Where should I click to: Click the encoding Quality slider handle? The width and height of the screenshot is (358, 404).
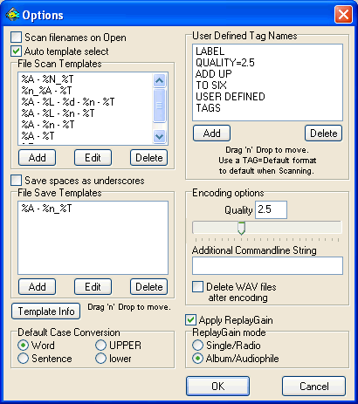click(x=241, y=228)
